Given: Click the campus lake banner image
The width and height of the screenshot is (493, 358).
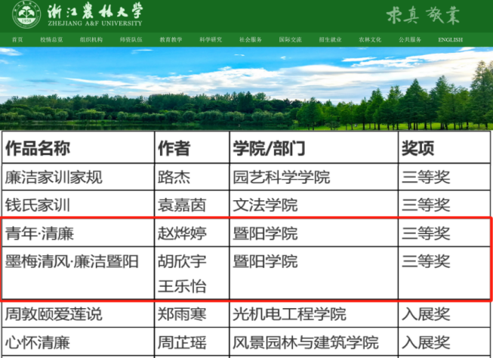Looking at the screenshot, I should 246,88.
